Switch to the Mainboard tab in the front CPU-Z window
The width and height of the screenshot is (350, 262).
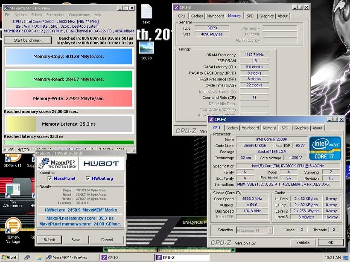pyautogui.click(x=250, y=128)
